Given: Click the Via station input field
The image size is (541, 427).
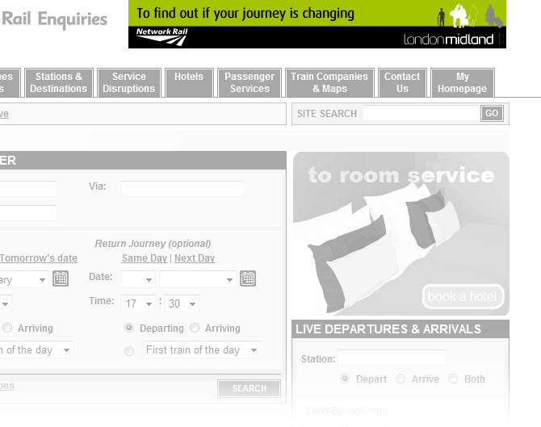Looking at the screenshot, I should click(x=182, y=189).
